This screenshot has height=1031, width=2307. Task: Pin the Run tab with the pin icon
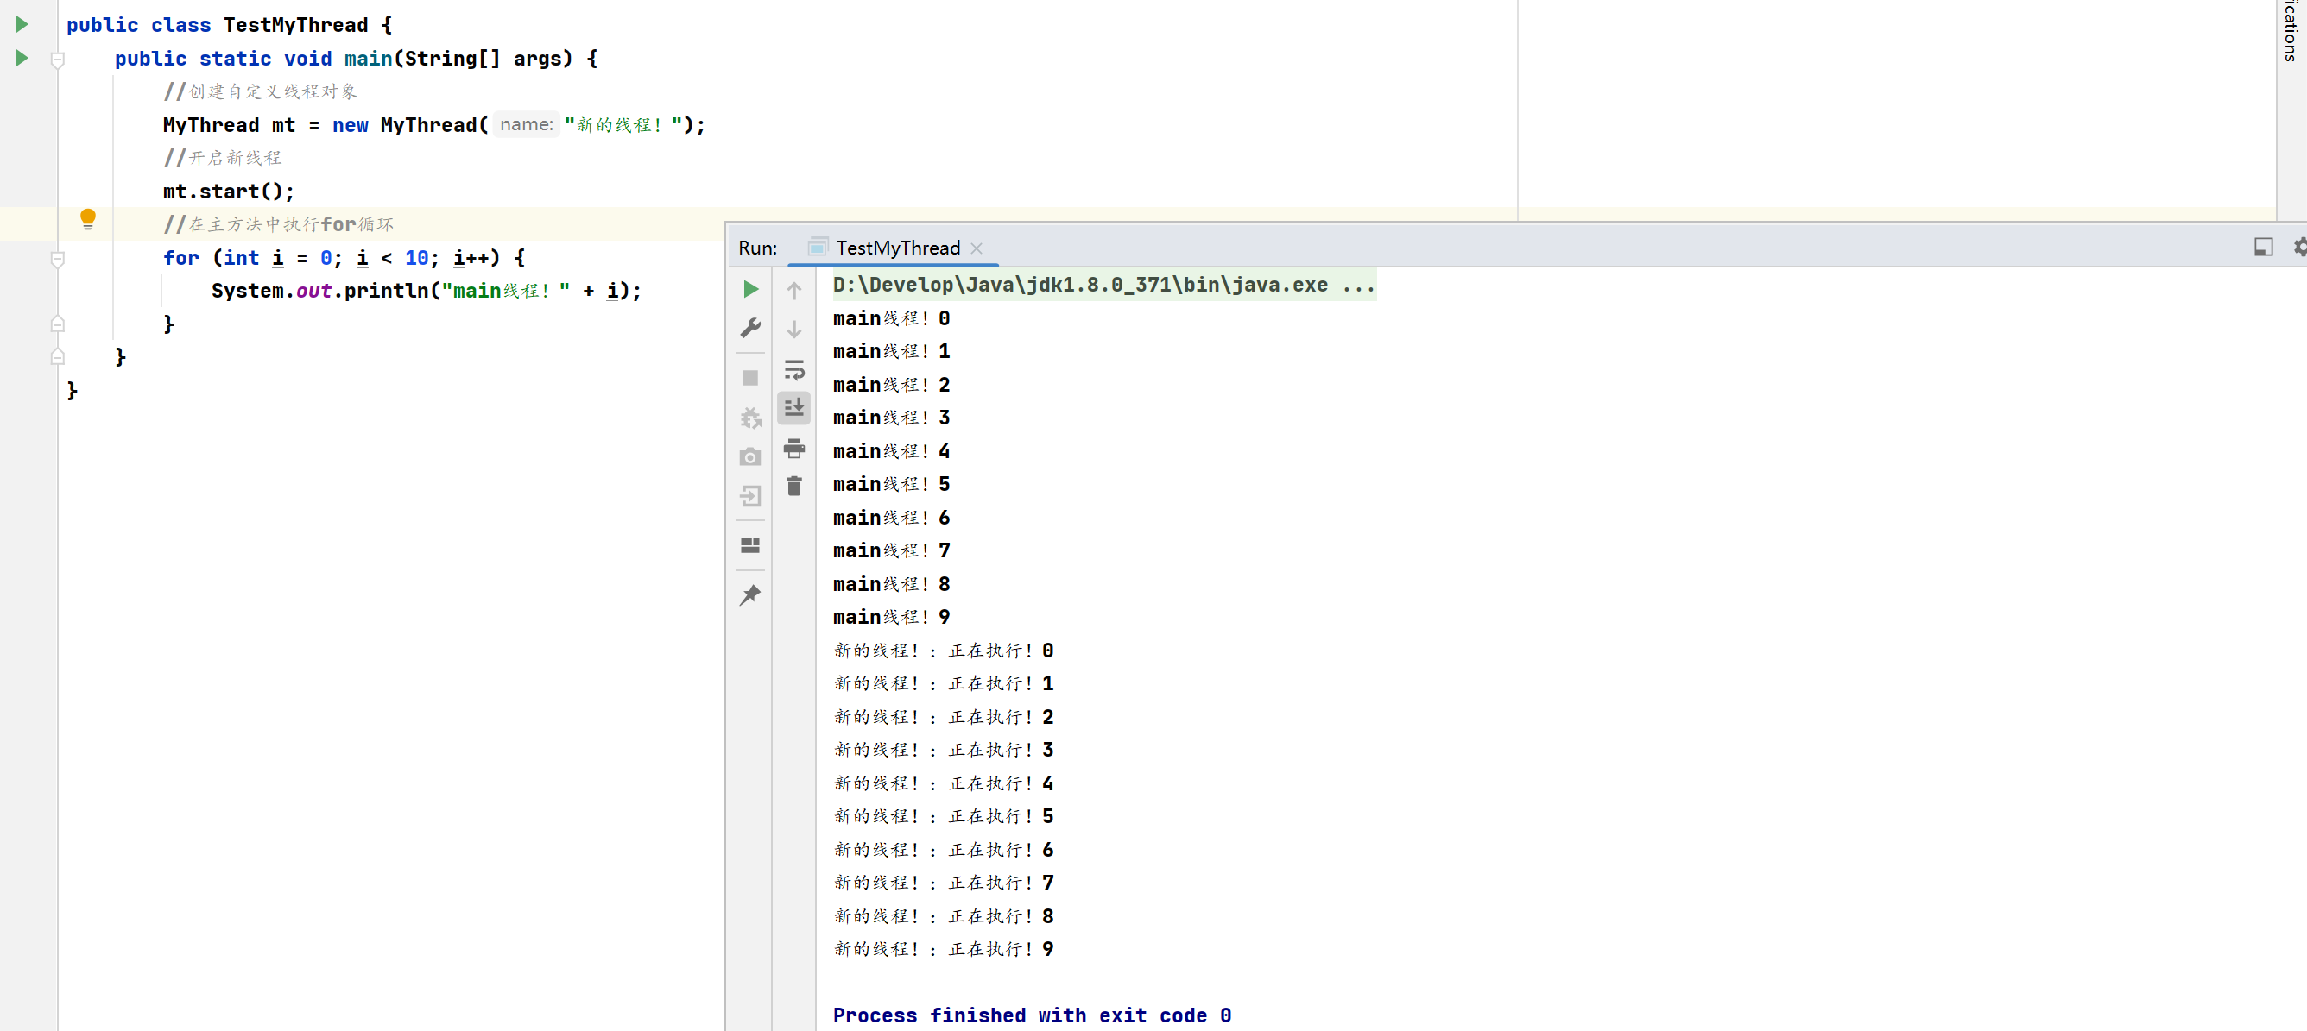click(x=750, y=595)
